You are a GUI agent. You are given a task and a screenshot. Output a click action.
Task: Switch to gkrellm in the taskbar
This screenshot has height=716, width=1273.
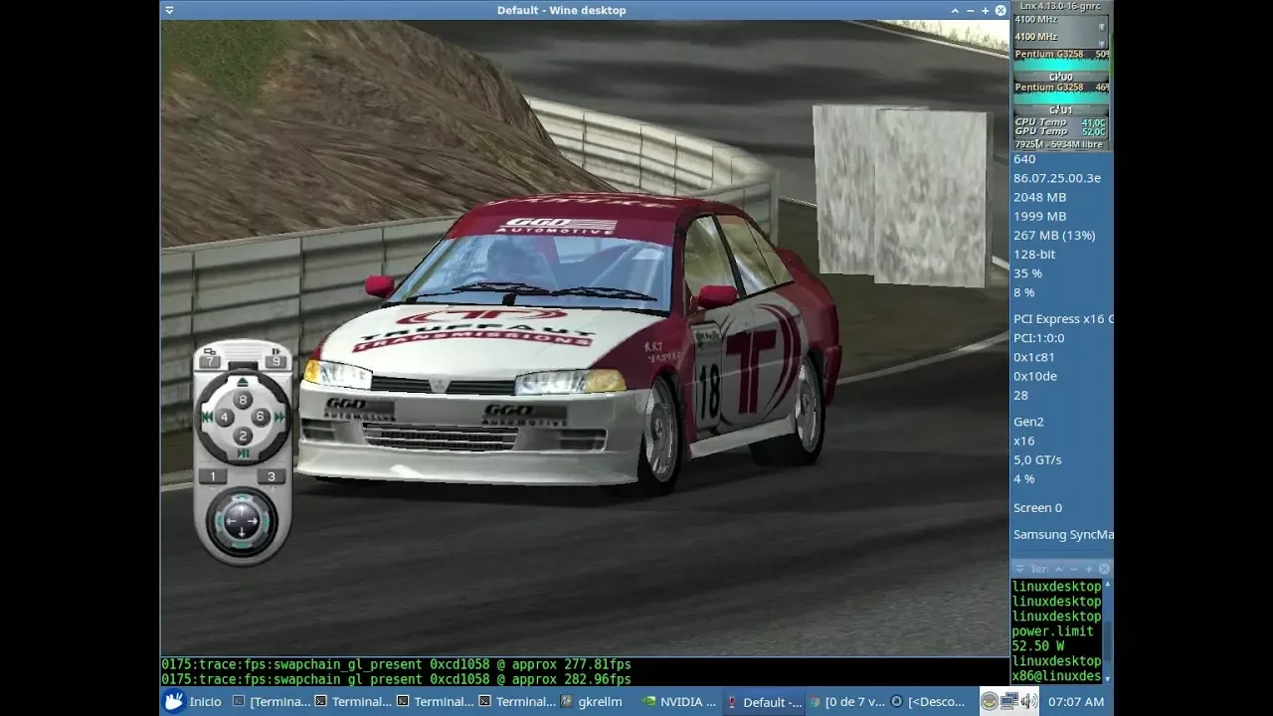point(593,701)
